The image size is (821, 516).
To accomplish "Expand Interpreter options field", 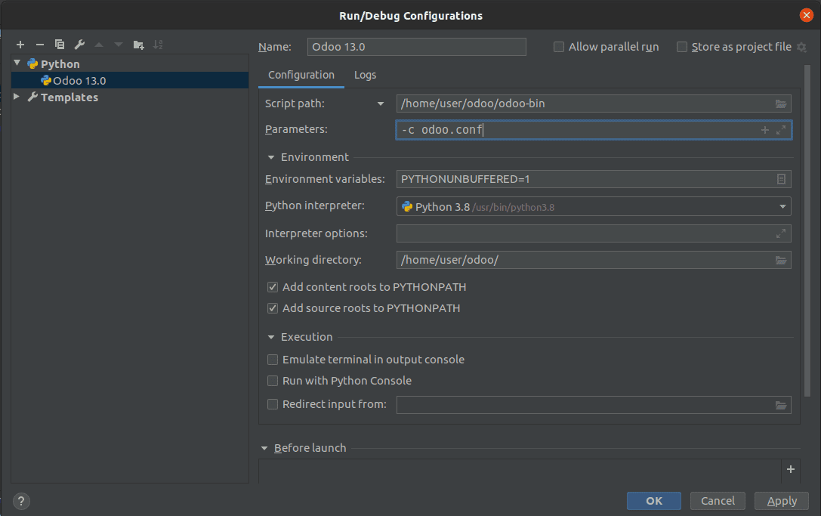I will coord(781,233).
